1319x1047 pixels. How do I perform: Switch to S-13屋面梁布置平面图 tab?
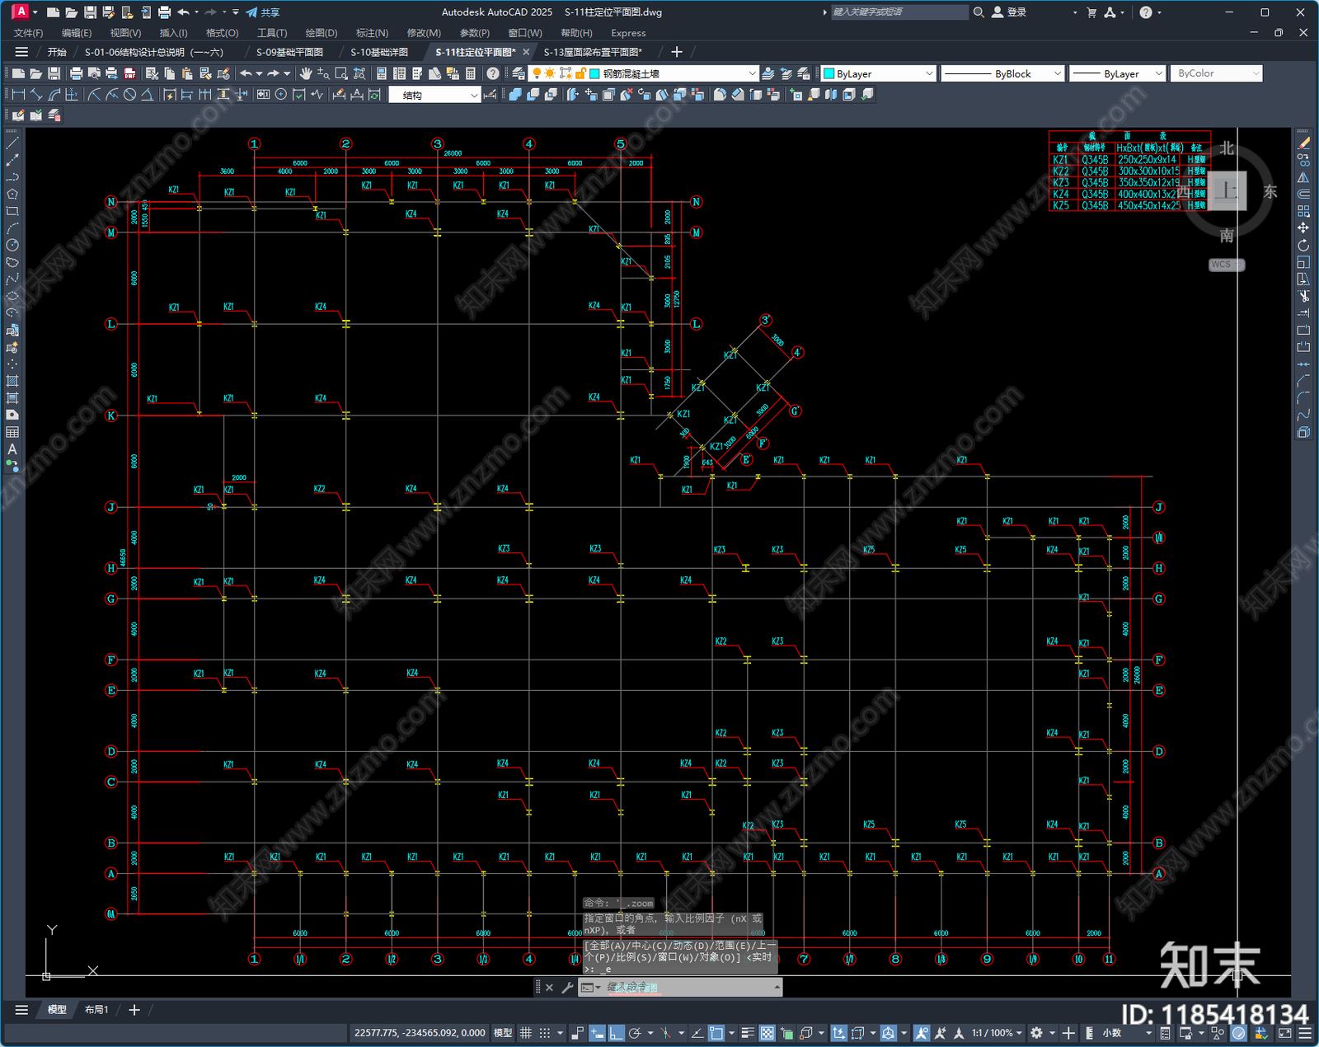592,52
